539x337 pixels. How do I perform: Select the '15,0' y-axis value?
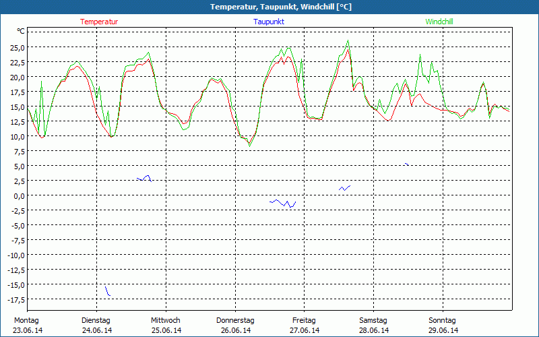(x=18, y=107)
